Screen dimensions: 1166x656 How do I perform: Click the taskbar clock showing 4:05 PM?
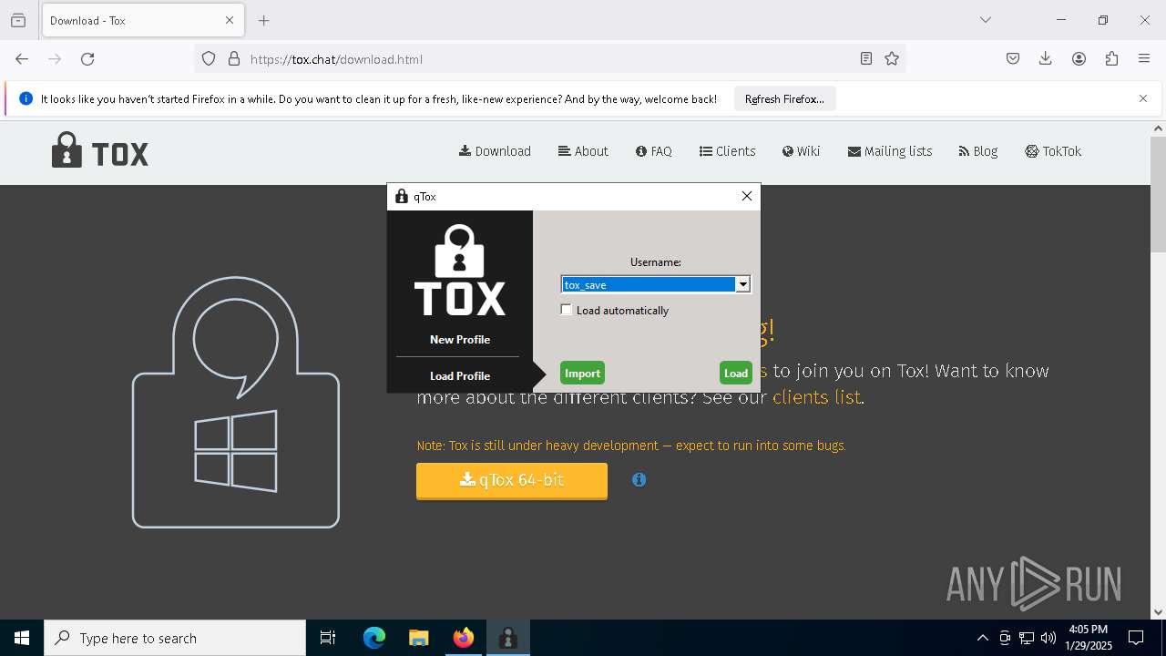[1089, 638]
